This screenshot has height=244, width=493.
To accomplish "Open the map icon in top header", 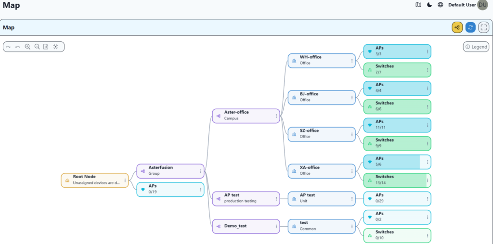I will click(x=418, y=5).
